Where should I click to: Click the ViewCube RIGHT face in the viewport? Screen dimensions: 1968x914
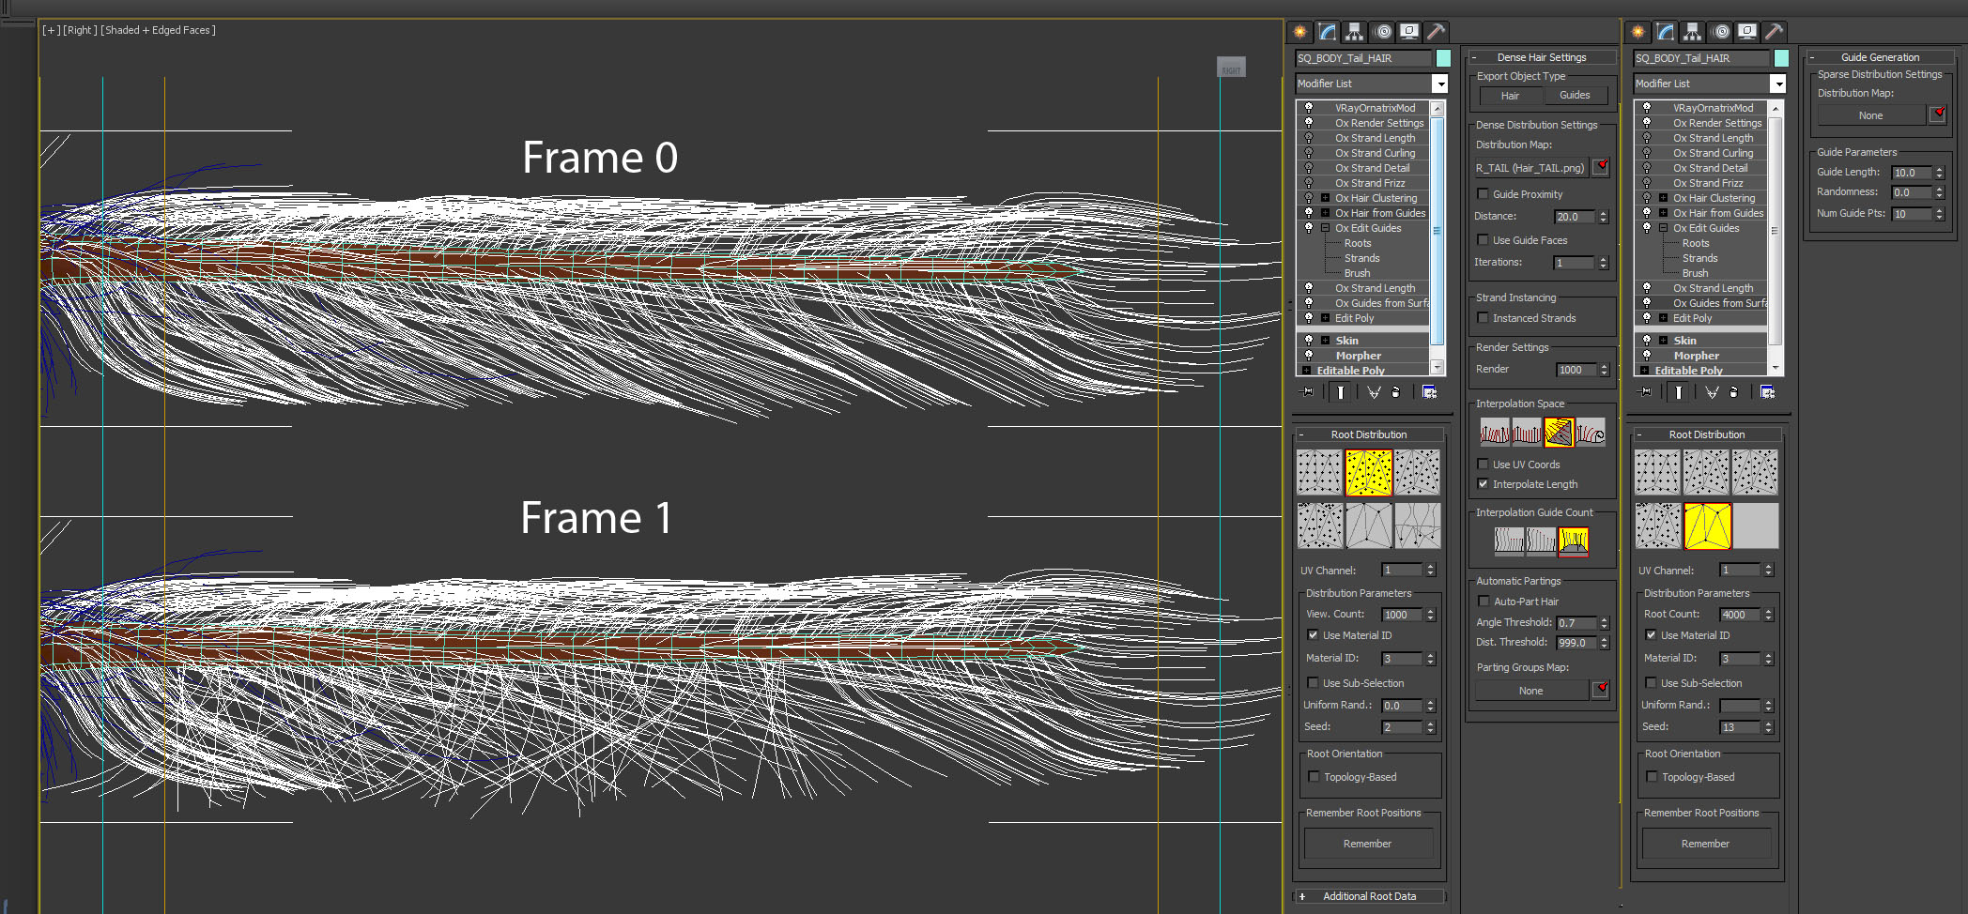[x=1231, y=68]
